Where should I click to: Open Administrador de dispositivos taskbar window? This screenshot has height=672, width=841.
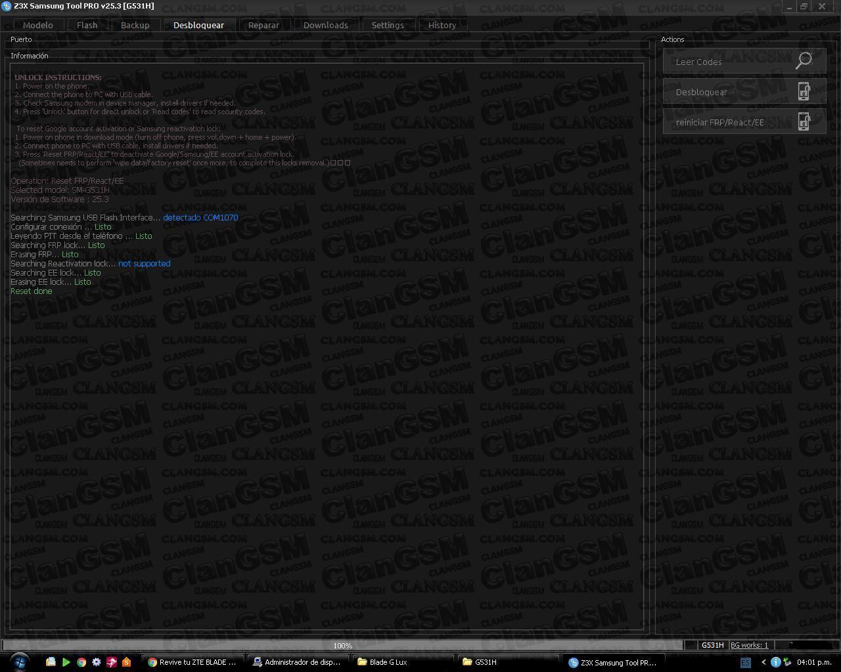pyautogui.click(x=298, y=662)
